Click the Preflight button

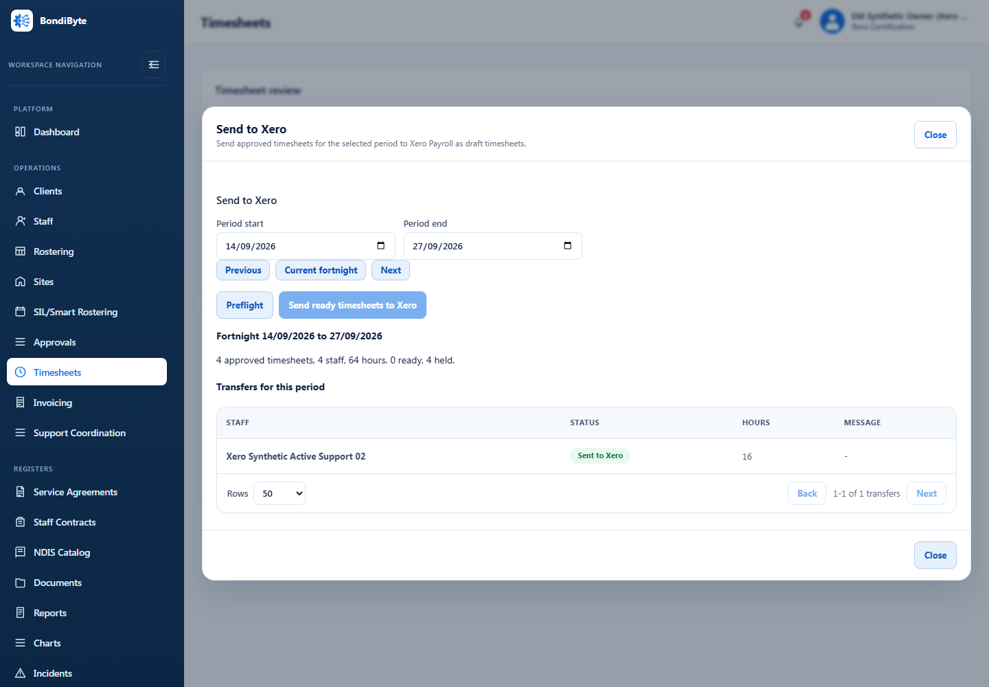[245, 305]
